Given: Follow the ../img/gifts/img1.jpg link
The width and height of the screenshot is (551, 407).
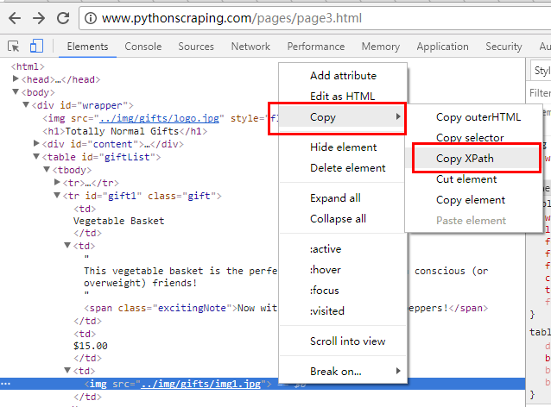Looking at the screenshot, I should click(x=200, y=384).
